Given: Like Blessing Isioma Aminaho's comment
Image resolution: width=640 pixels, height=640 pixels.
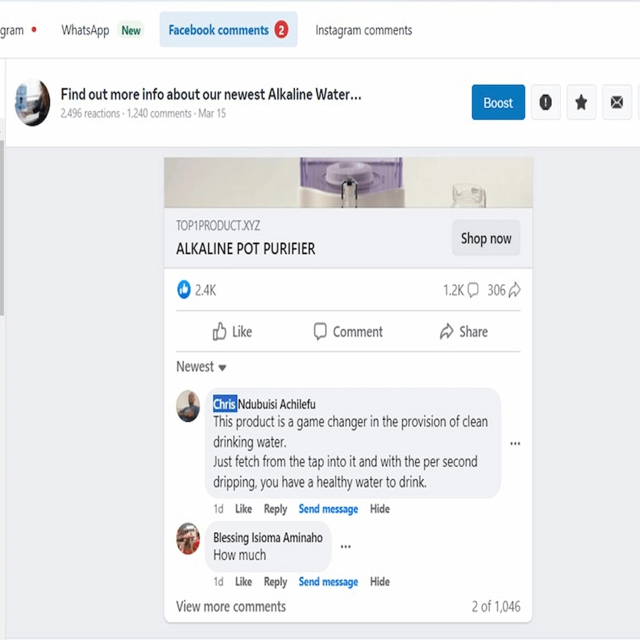Looking at the screenshot, I should click(243, 582).
